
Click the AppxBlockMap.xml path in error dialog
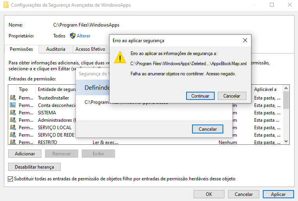pyautogui.click(x=188, y=64)
